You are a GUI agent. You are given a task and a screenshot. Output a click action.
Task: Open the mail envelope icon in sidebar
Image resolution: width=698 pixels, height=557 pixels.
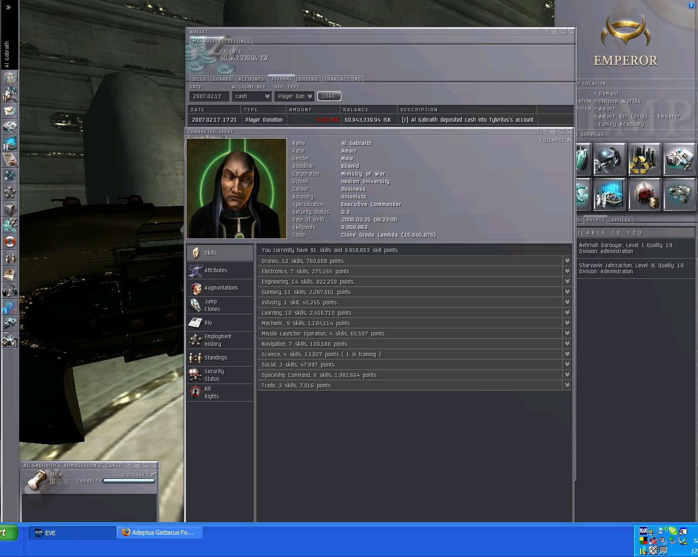coord(10,111)
